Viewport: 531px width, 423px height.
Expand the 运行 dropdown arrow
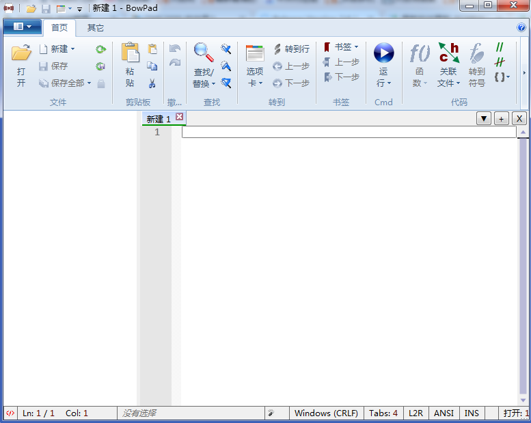point(389,83)
